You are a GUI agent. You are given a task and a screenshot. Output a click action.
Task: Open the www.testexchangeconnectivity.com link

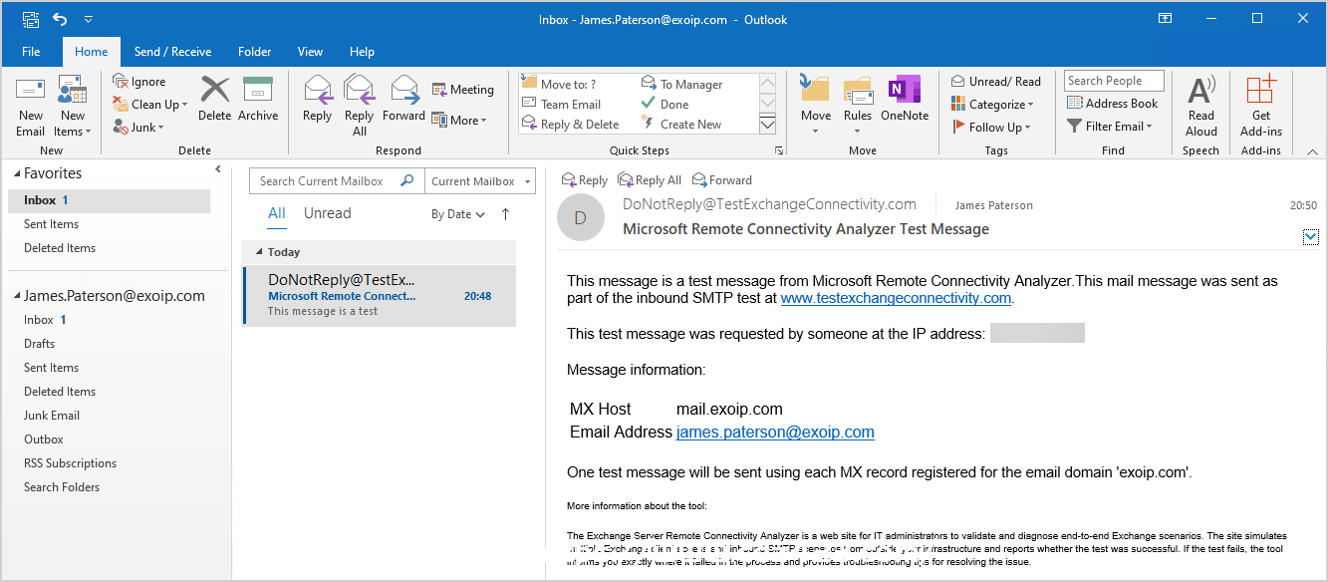click(896, 298)
